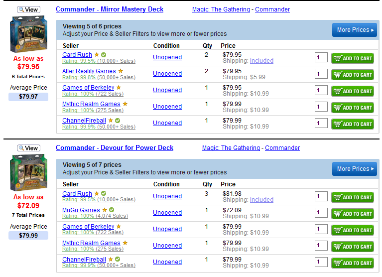Click More Prices for Mirror Mastery Deck
Viewport: 382px width, 277px height.
tap(355, 30)
